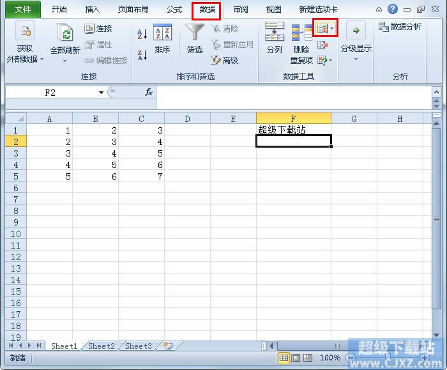Open the 视图 ribbon tab
Image resolution: width=447 pixels, height=370 pixels.
point(274,10)
